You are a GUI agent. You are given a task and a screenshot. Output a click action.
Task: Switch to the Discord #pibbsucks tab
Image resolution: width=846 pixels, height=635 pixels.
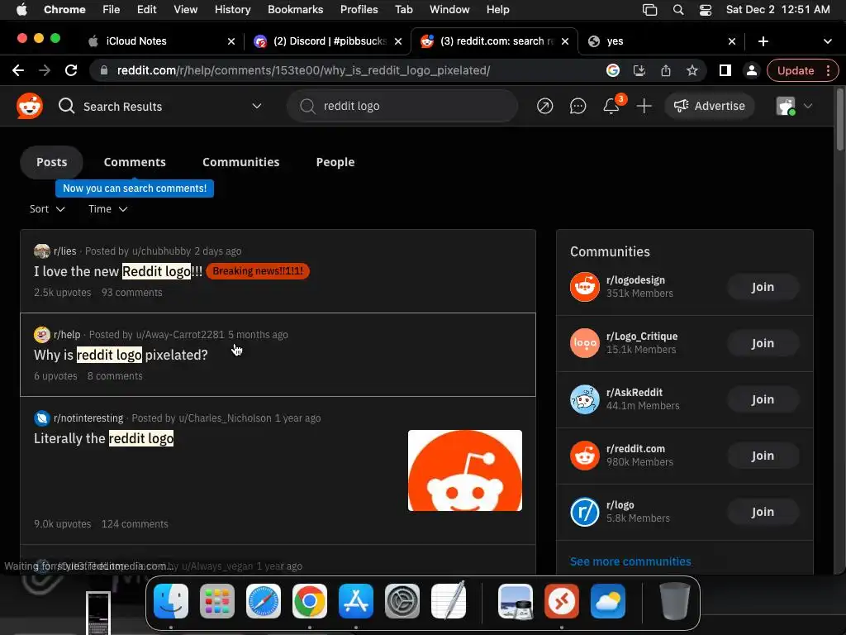[x=329, y=41]
